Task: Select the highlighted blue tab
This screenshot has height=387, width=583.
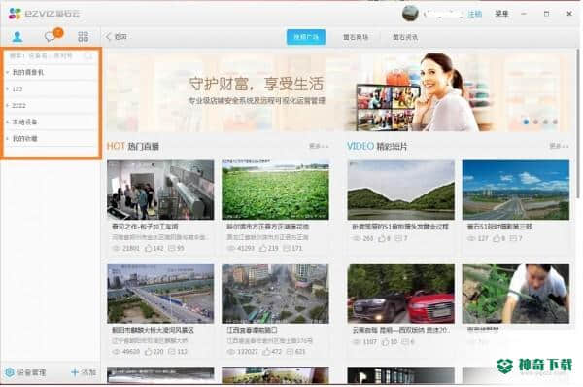Action: click(x=306, y=37)
